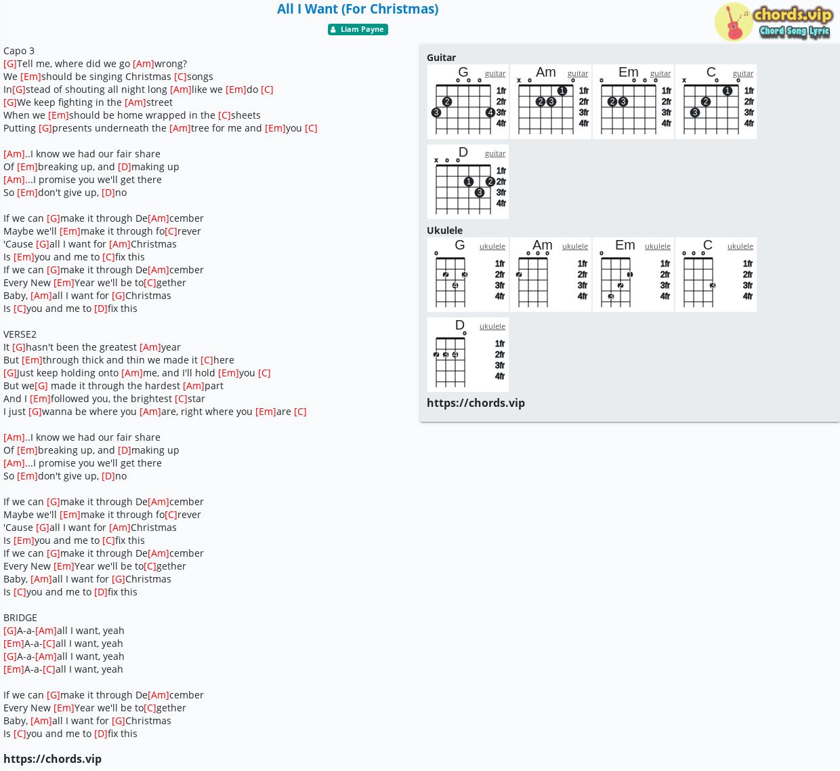Open the ukulele link beside the G chord
The width and height of the screenshot is (840, 771).
(492, 246)
